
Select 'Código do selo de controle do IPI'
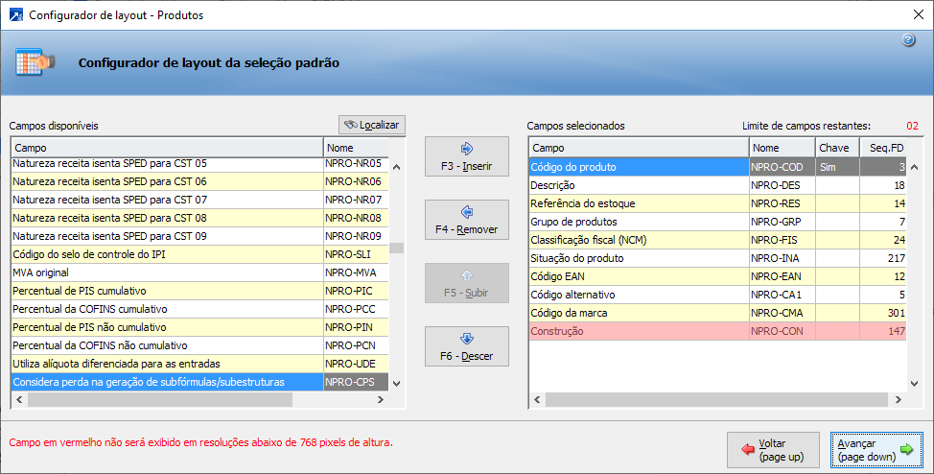(x=200, y=254)
